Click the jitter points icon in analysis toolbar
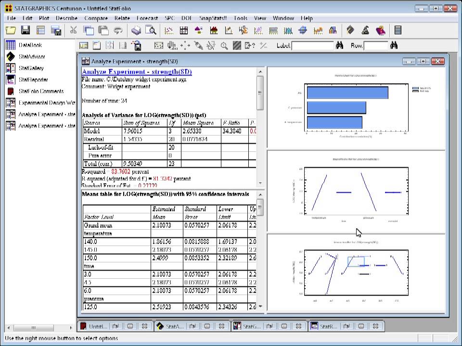The height and width of the screenshot is (346, 462). pos(185,46)
